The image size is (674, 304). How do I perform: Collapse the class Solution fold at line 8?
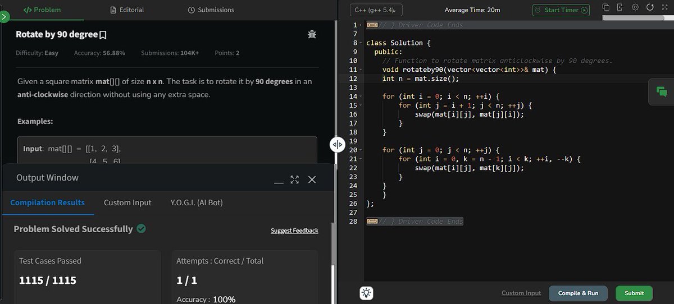pyautogui.click(x=361, y=43)
